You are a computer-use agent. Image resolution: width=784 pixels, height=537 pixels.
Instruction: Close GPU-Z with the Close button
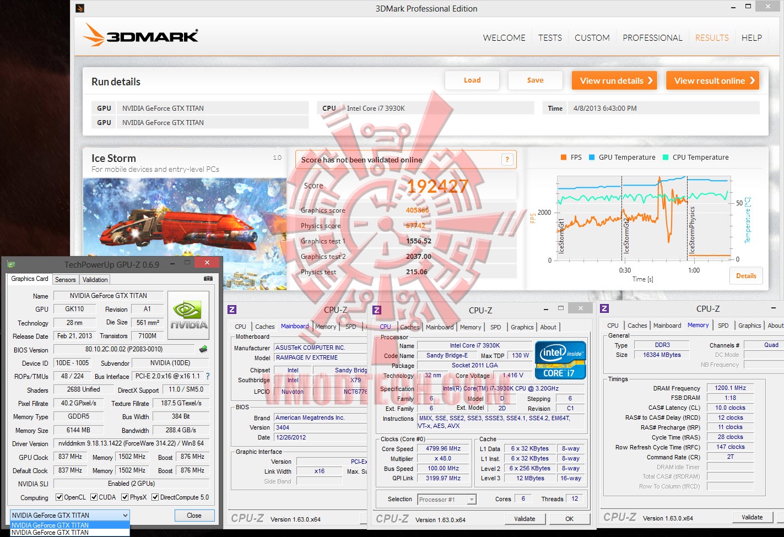pos(194,516)
